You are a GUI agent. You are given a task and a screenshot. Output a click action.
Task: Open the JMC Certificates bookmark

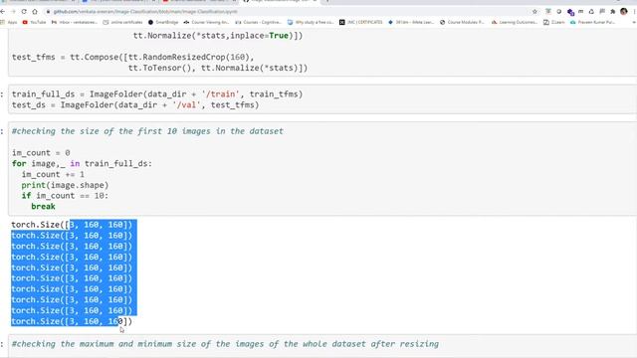360,22
